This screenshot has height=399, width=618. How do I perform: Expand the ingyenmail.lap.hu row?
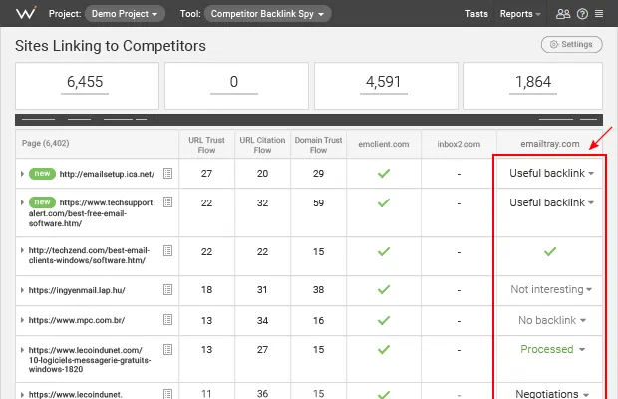23,290
